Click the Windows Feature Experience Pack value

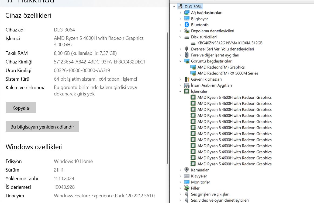click(x=104, y=196)
